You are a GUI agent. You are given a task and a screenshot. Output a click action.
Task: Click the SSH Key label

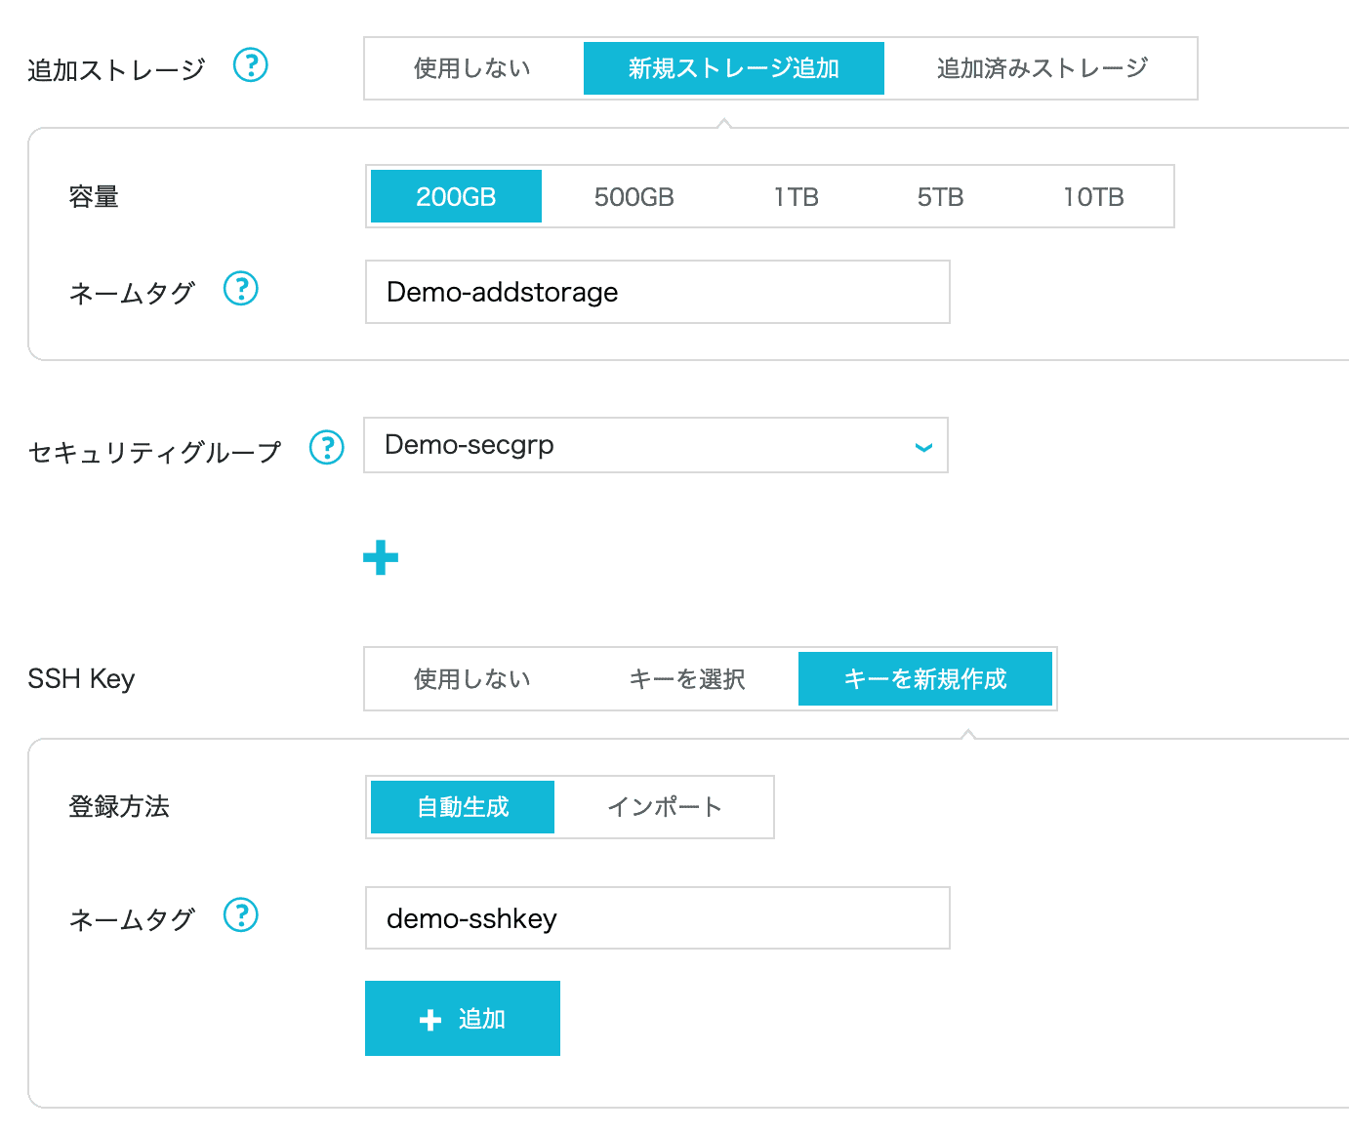click(81, 679)
